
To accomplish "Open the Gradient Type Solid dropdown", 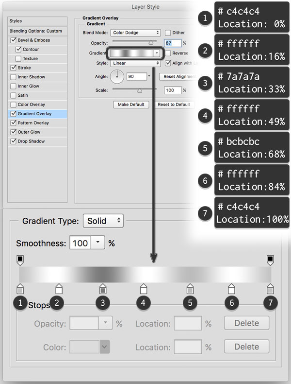I will click(103, 221).
